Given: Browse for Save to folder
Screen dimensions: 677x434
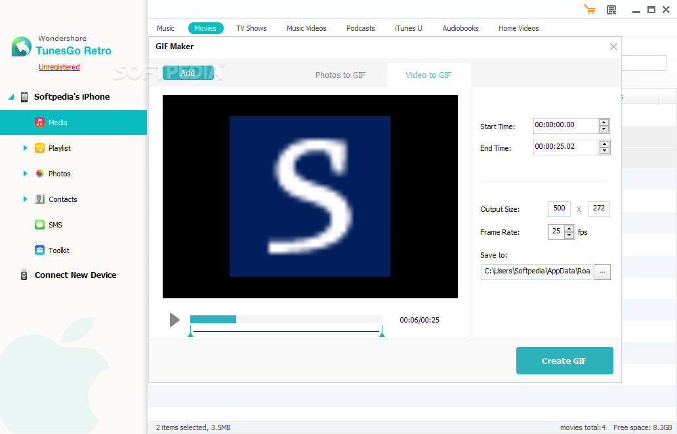Looking at the screenshot, I should pyautogui.click(x=602, y=272).
